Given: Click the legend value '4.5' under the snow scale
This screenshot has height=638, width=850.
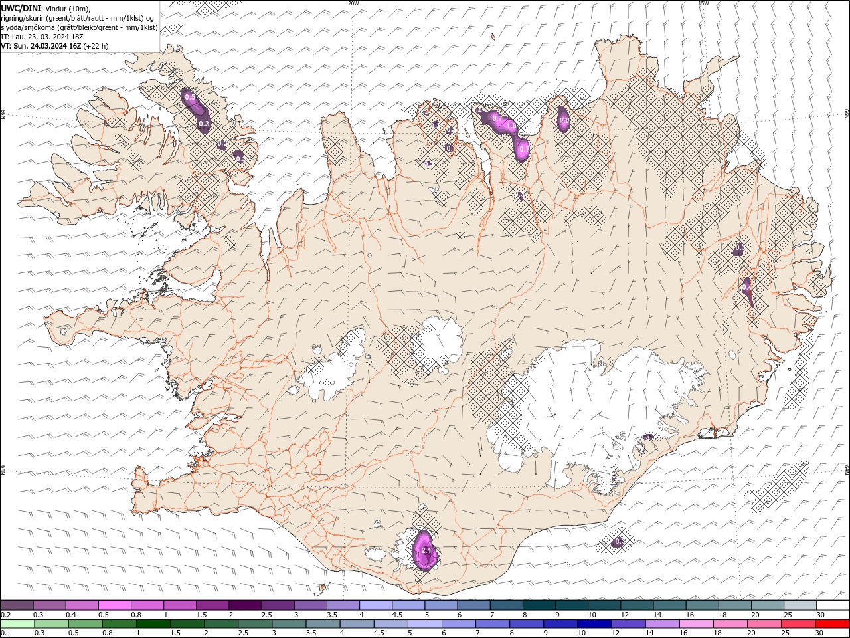Looking at the screenshot, I should [x=397, y=615].
